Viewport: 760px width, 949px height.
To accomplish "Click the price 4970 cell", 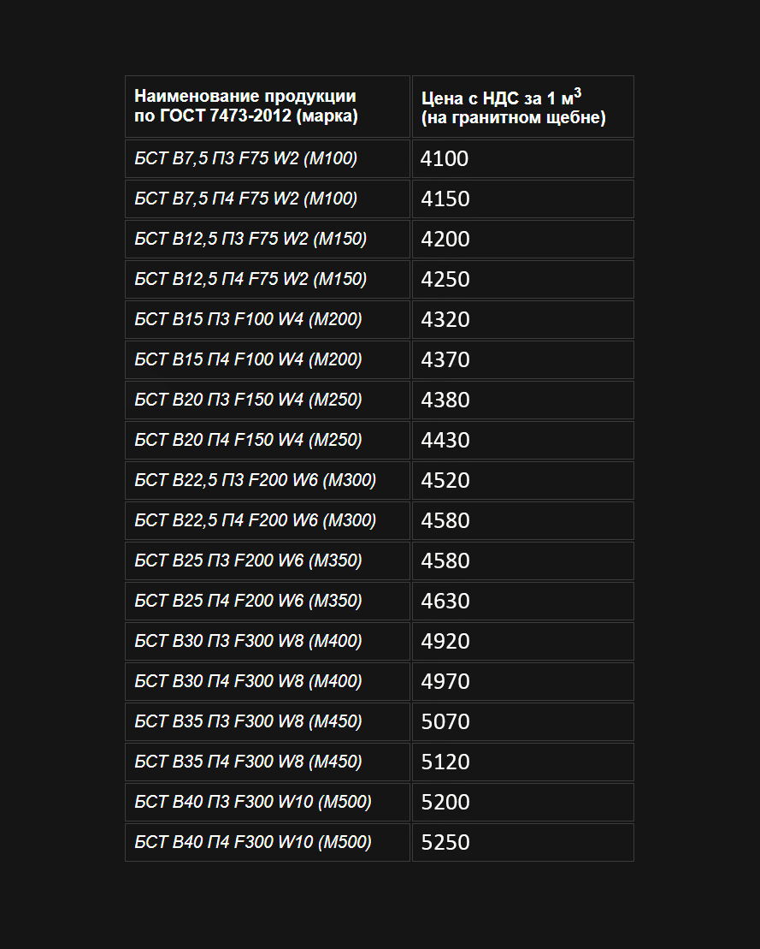I will (523, 681).
